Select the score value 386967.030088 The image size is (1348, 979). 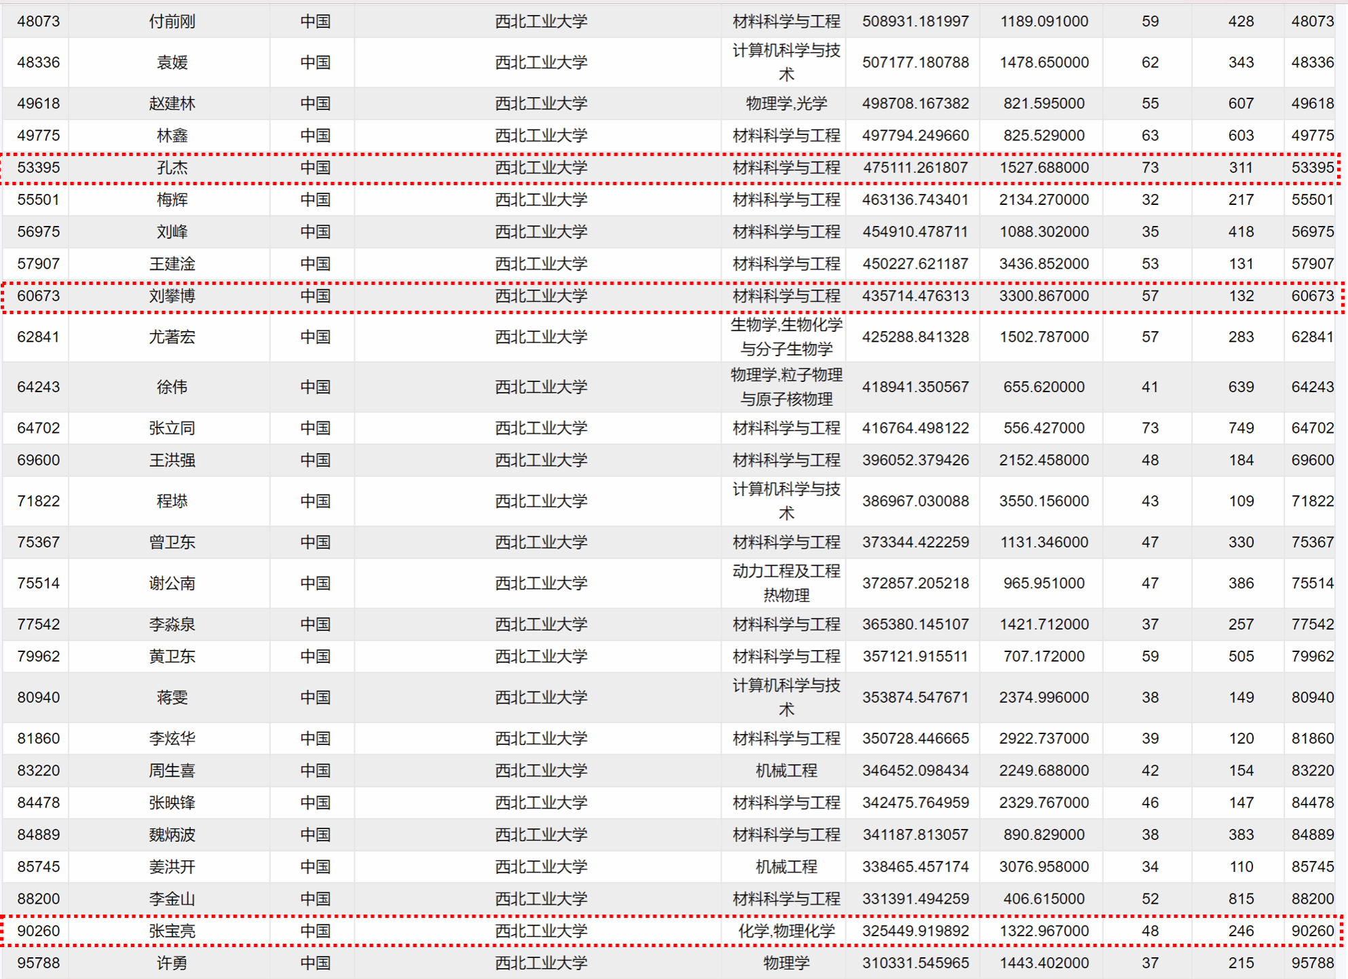(915, 501)
